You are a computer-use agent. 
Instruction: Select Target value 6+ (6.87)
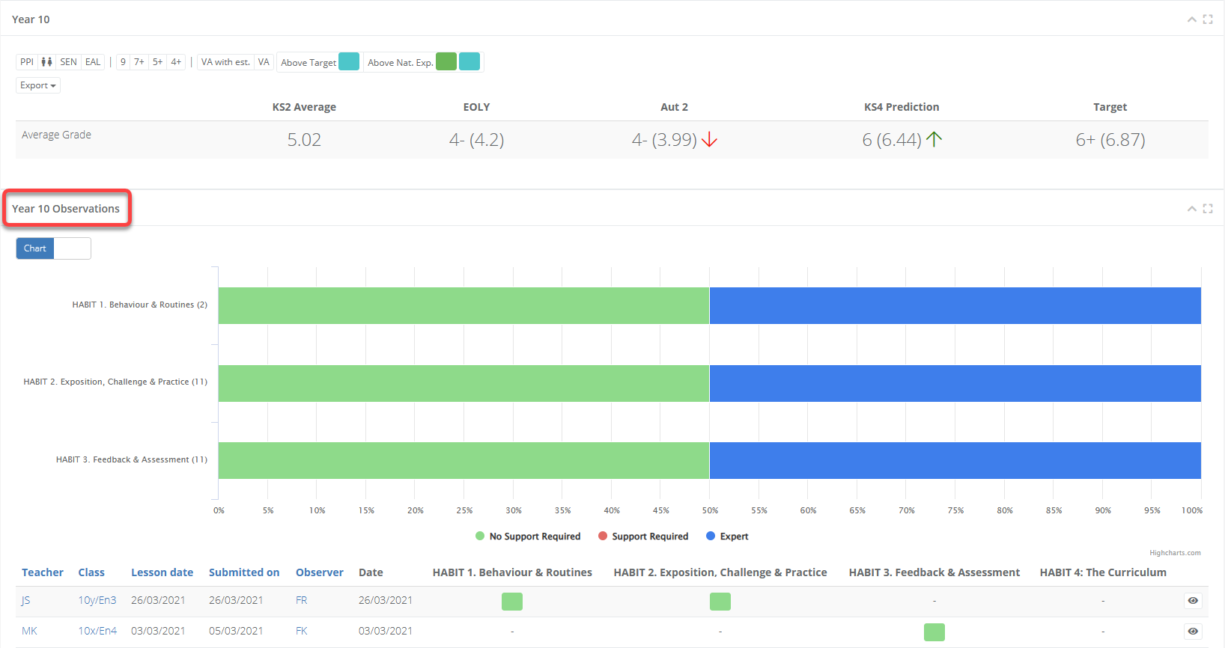coord(1110,140)
